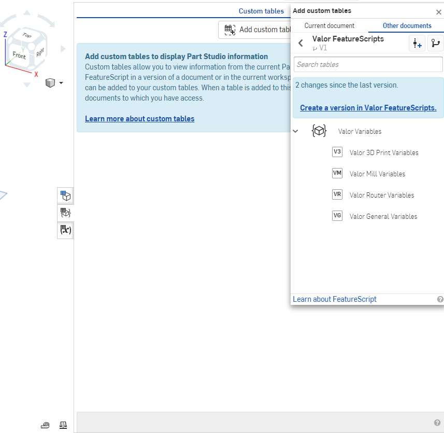444x433 pixels.
Task: Close the Add custom tables dialog
Action: [x=439, y=12]
